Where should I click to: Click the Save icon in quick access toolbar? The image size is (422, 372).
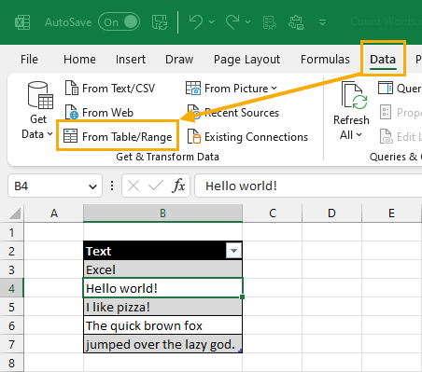point(160,22)
